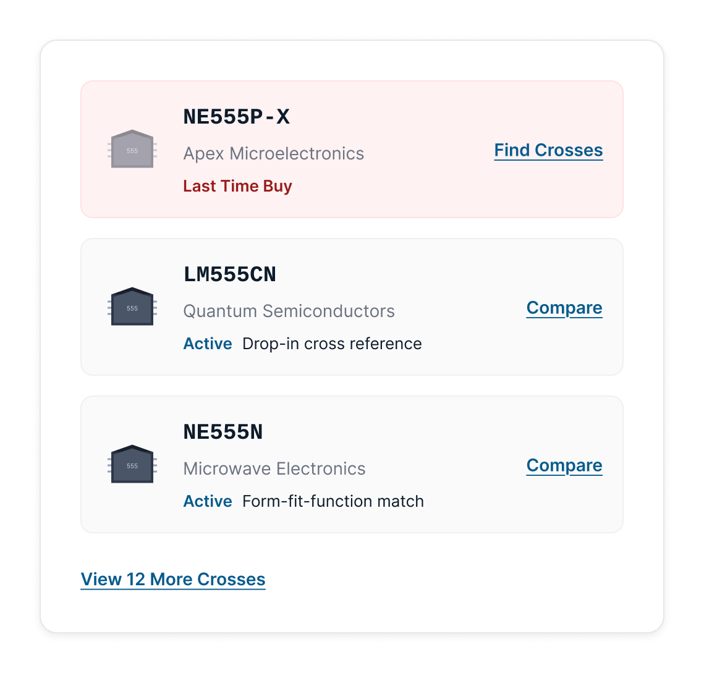Select the NE555P-X part number heading
The width and height of the screenshot is (704, 673).
point(237,117)
